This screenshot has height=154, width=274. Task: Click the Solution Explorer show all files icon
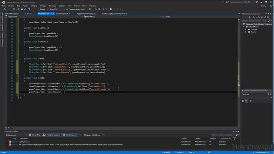point(268,17)
